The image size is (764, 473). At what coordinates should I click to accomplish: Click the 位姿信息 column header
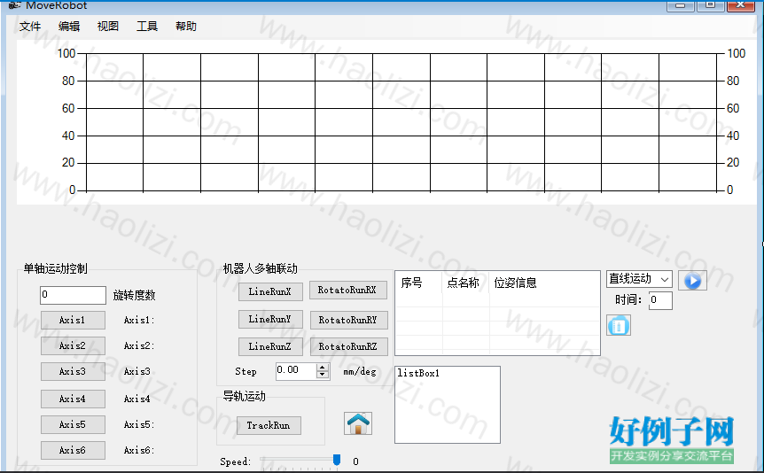pyautogui.click(x=544, y=283)
